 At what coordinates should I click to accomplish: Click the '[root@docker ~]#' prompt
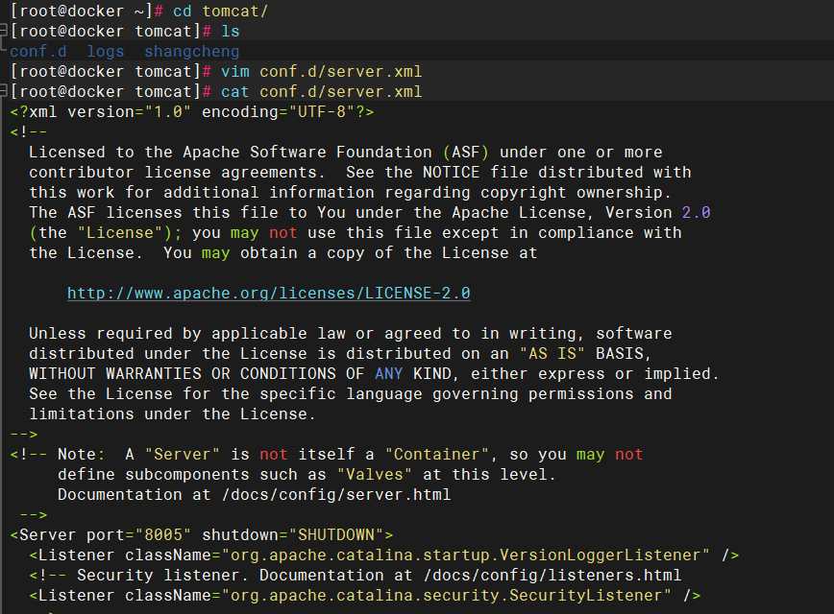(x=86, y=11)
